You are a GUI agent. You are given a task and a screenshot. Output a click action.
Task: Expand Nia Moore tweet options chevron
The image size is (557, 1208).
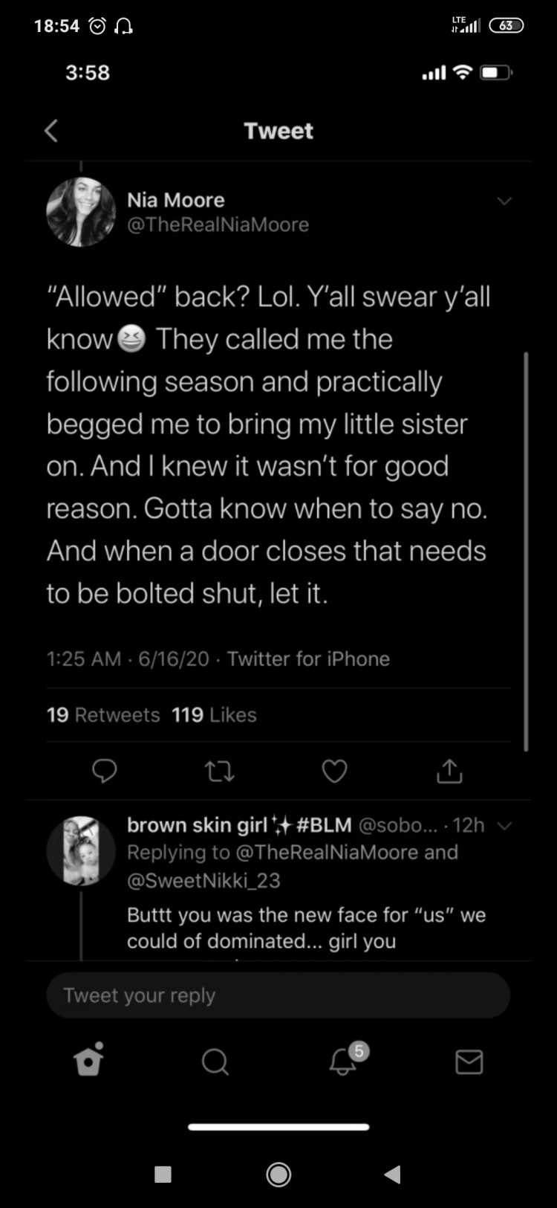tap(504, 201)
